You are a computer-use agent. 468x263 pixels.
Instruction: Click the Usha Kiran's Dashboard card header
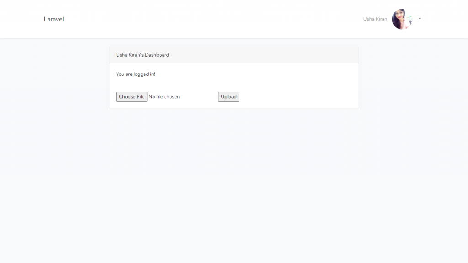pyautogui.click(x=234, y=55)
